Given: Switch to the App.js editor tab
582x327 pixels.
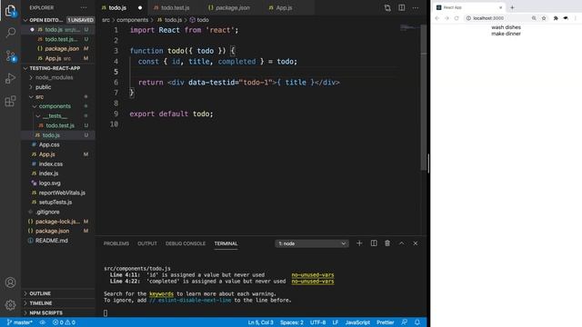Looking at the screenshot, I should coord(284,8).
